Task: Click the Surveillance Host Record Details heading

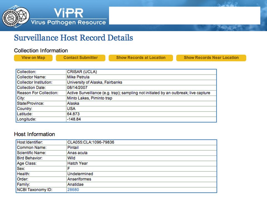Action: [73, 38]
